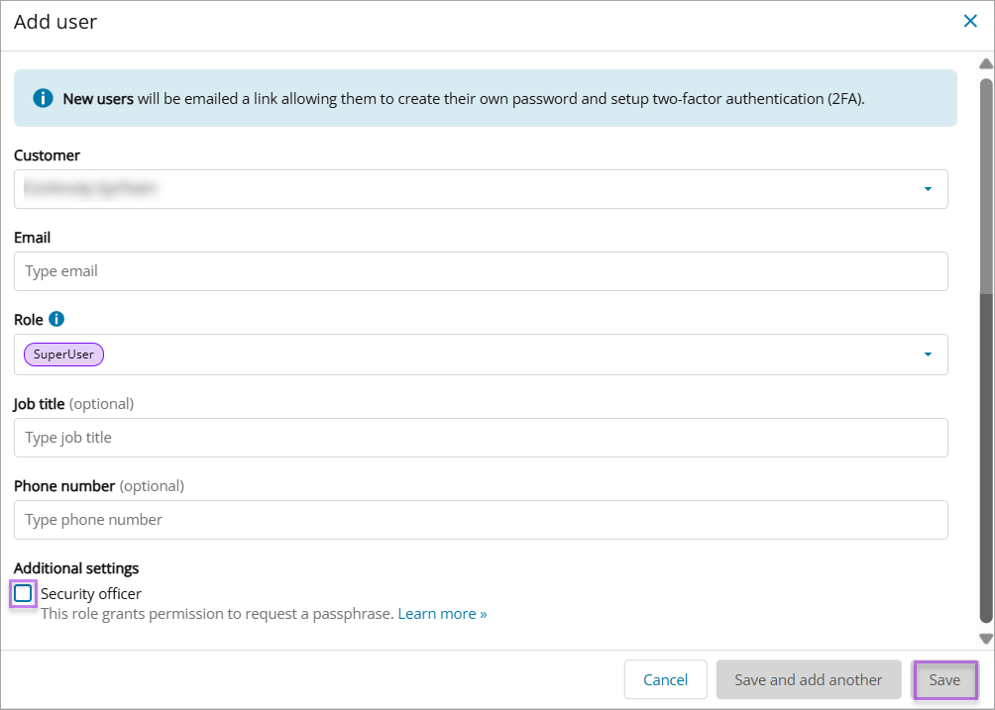Click the info icon in the blue banner

[43, 98]
